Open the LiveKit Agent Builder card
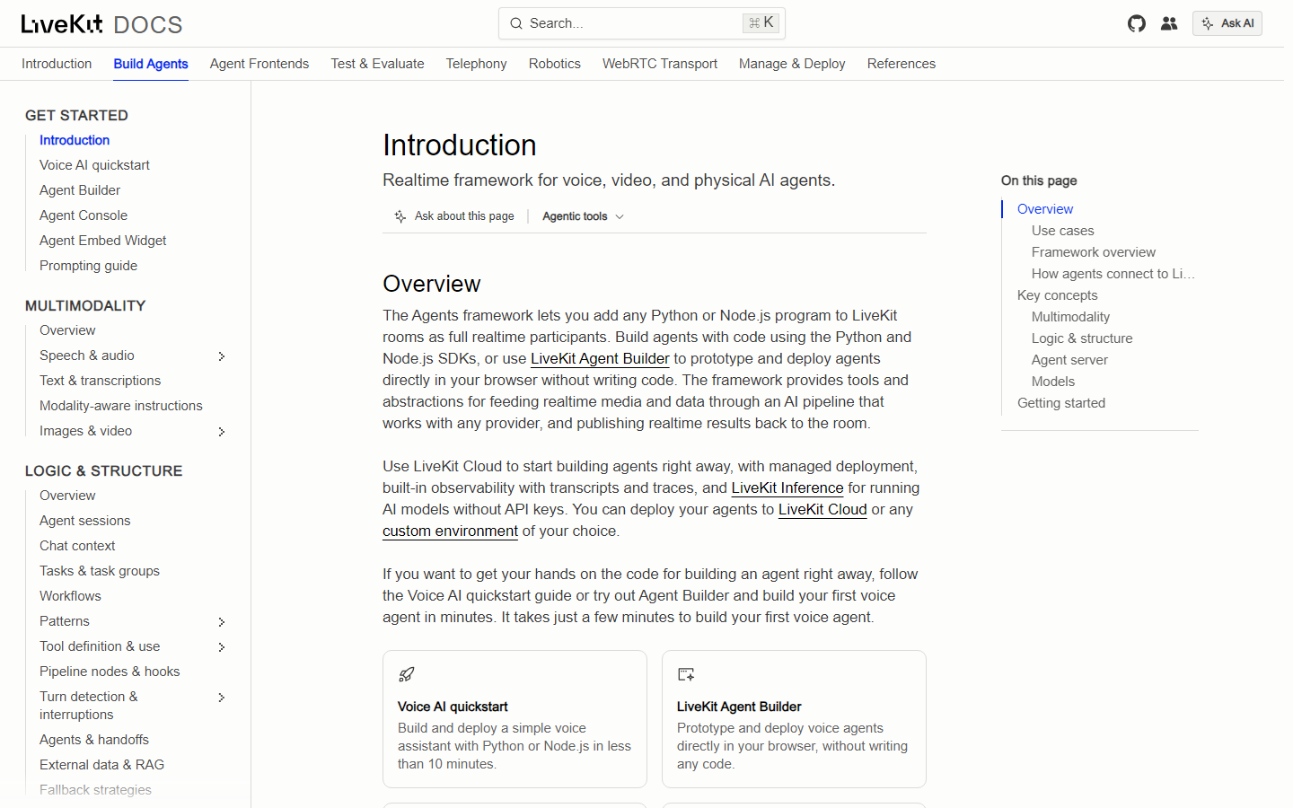 click(x=794, y=719)
